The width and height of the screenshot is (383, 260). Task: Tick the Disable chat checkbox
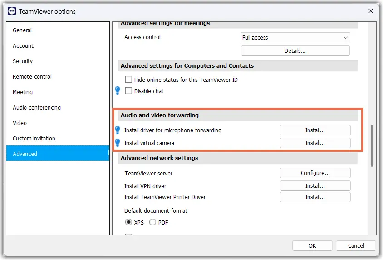tap(128, 91)
